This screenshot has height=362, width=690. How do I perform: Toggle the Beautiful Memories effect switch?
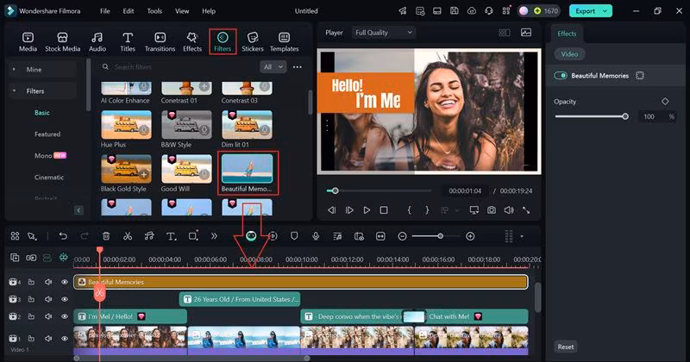pyautogui.click(x=561, y=76)
